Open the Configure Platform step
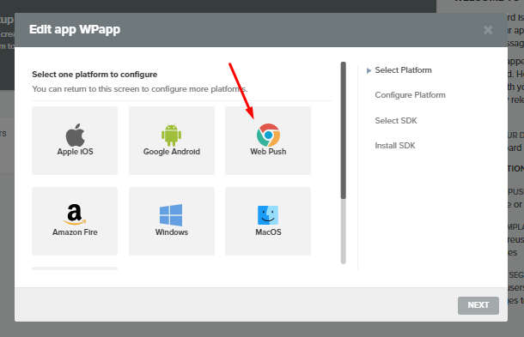This screenshot has height=337, width=524. tap(410, 95)
